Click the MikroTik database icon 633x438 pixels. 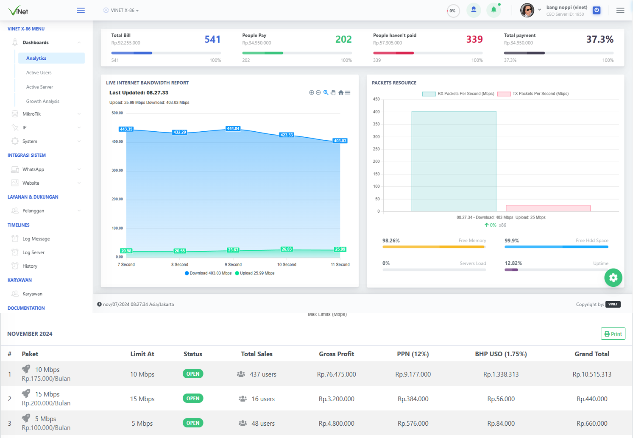click(15, 114)
